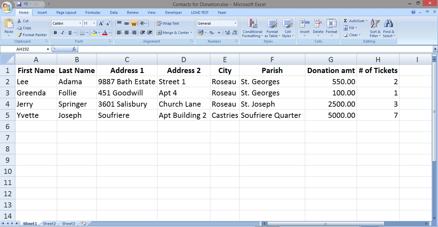Expand the Name Box dropdown arrow
The height and width of the screenshot is (227, 438).
tap(48, 49)
